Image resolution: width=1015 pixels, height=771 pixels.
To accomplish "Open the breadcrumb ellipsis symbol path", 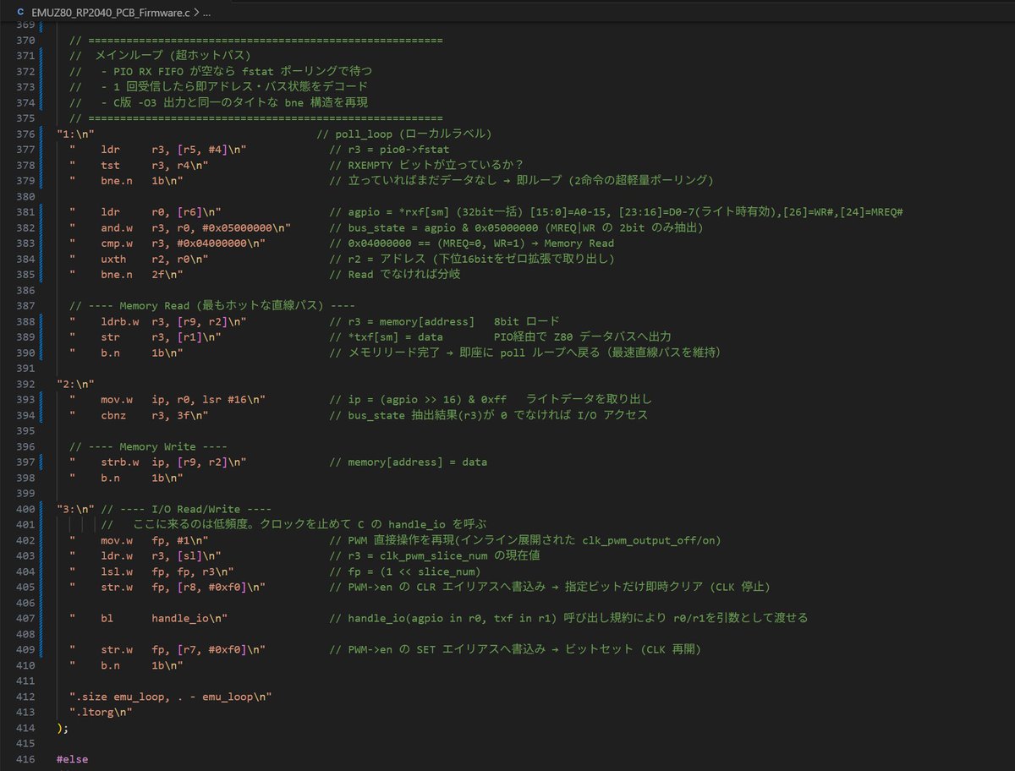I will pyautogui.click(x=208, y=14).
